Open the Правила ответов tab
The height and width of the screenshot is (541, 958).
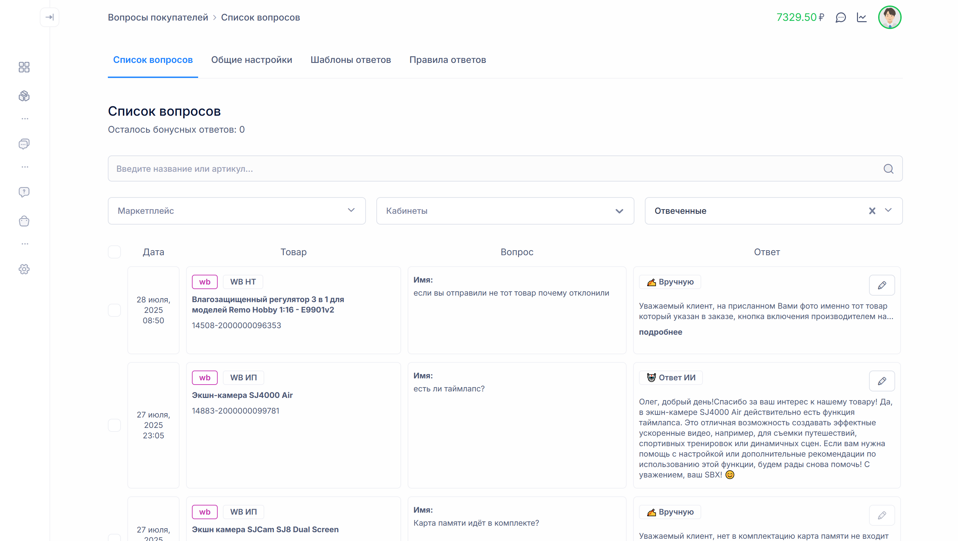tap(447, 60)
